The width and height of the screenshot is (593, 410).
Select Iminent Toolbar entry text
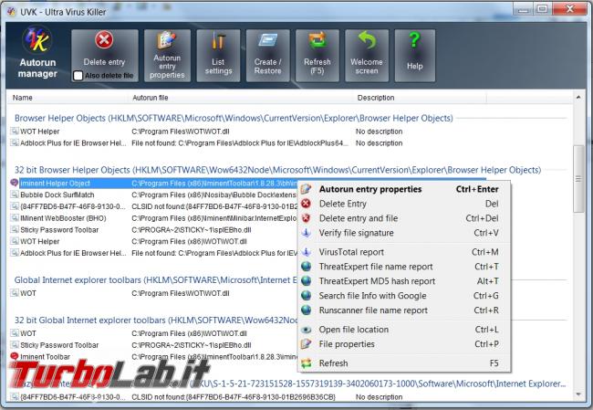coord(45,357)
